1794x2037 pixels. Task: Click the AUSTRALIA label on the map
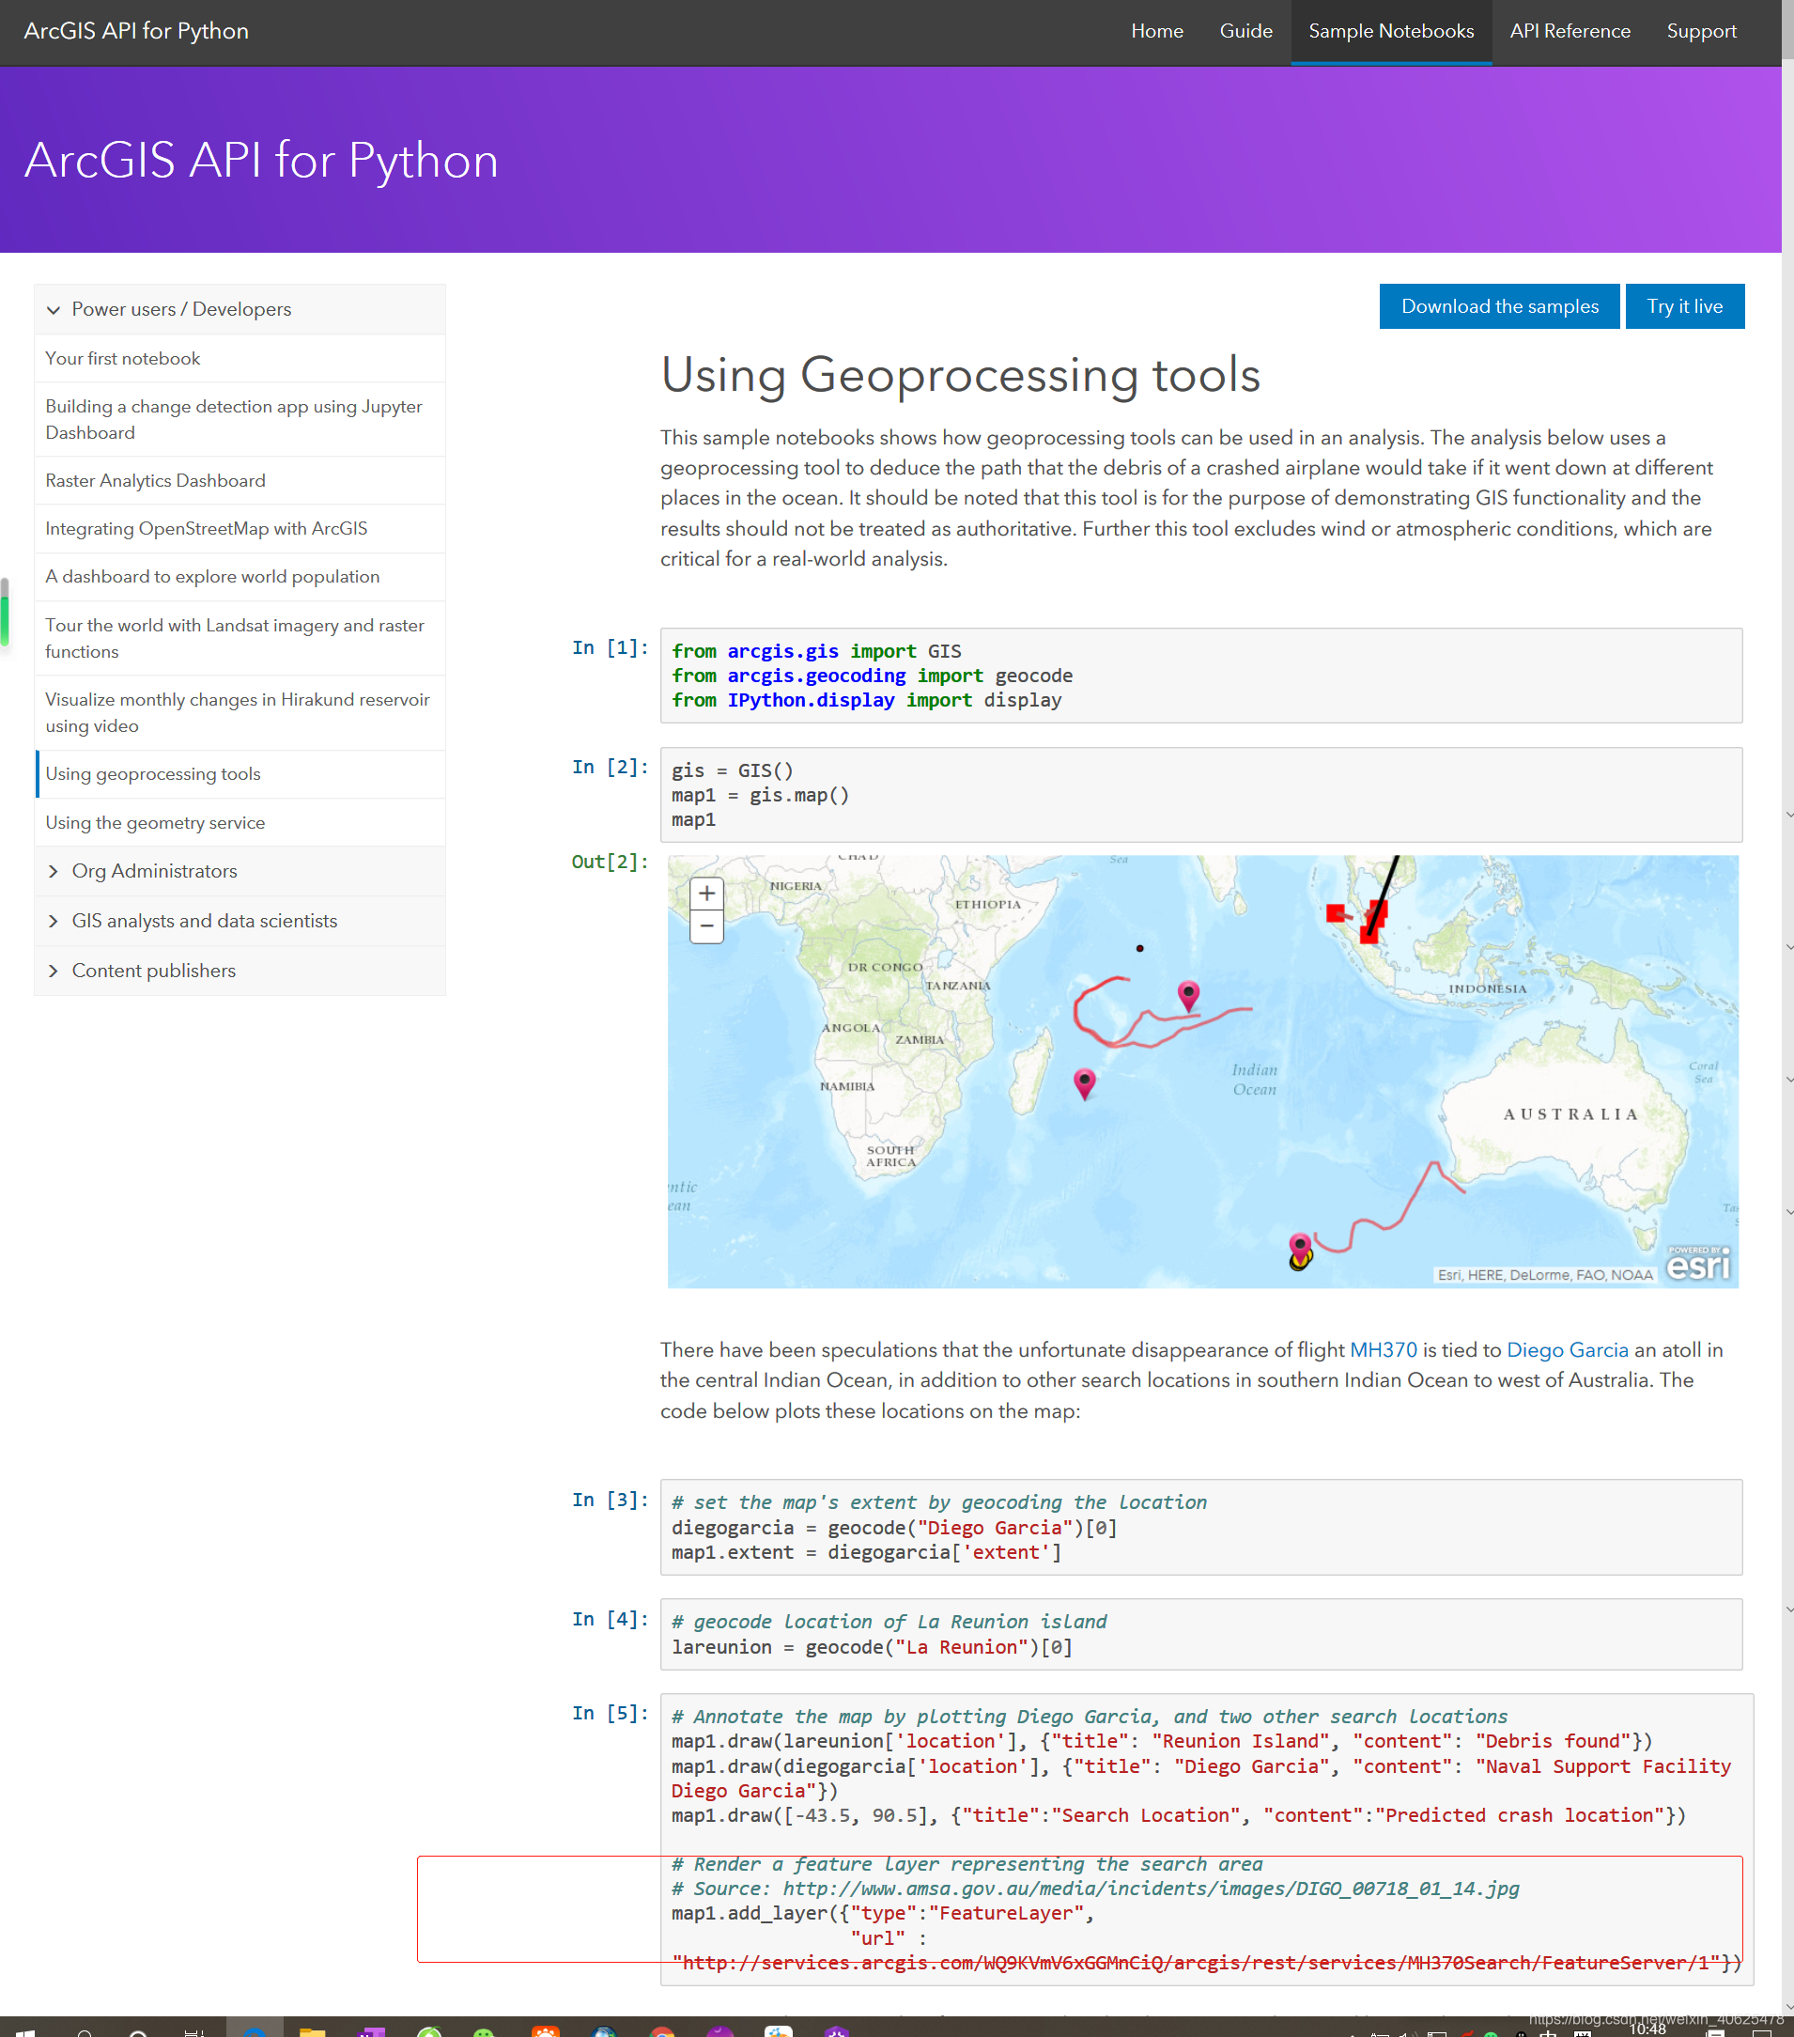tap(1570, 1114)
